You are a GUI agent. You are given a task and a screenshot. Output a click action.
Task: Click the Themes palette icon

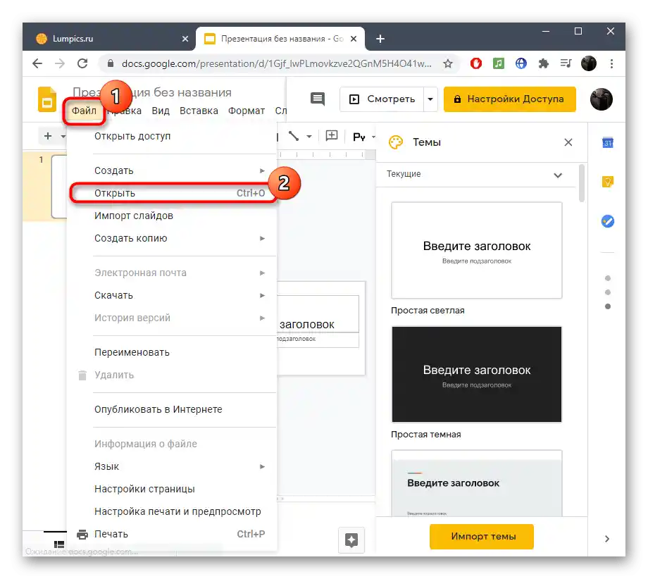pos(396,142)
